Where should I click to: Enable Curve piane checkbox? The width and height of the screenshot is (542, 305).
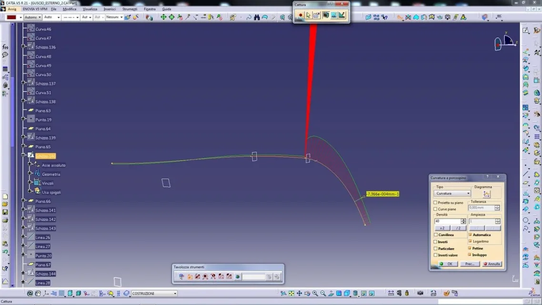(435, 209)
